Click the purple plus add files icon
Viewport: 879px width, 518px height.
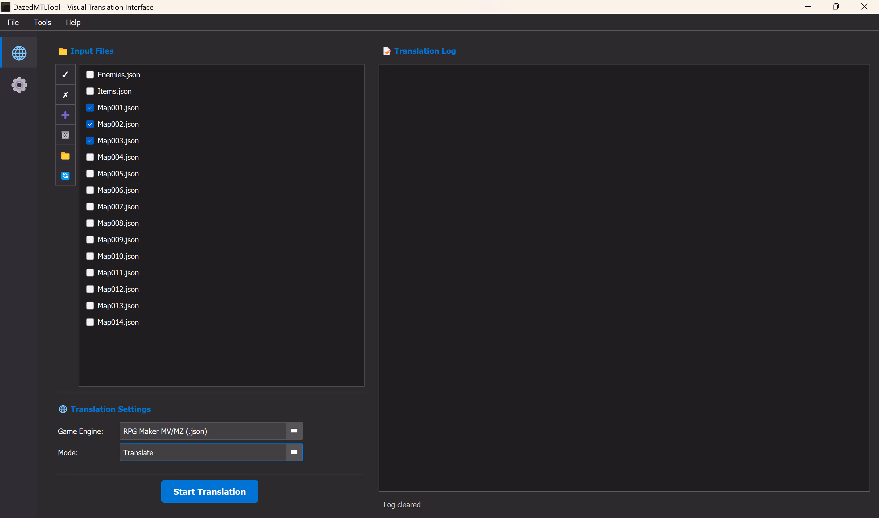point(65,115)
